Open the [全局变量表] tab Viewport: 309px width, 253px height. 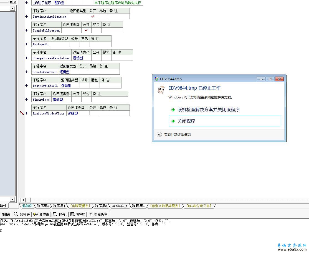click(80, 206)
